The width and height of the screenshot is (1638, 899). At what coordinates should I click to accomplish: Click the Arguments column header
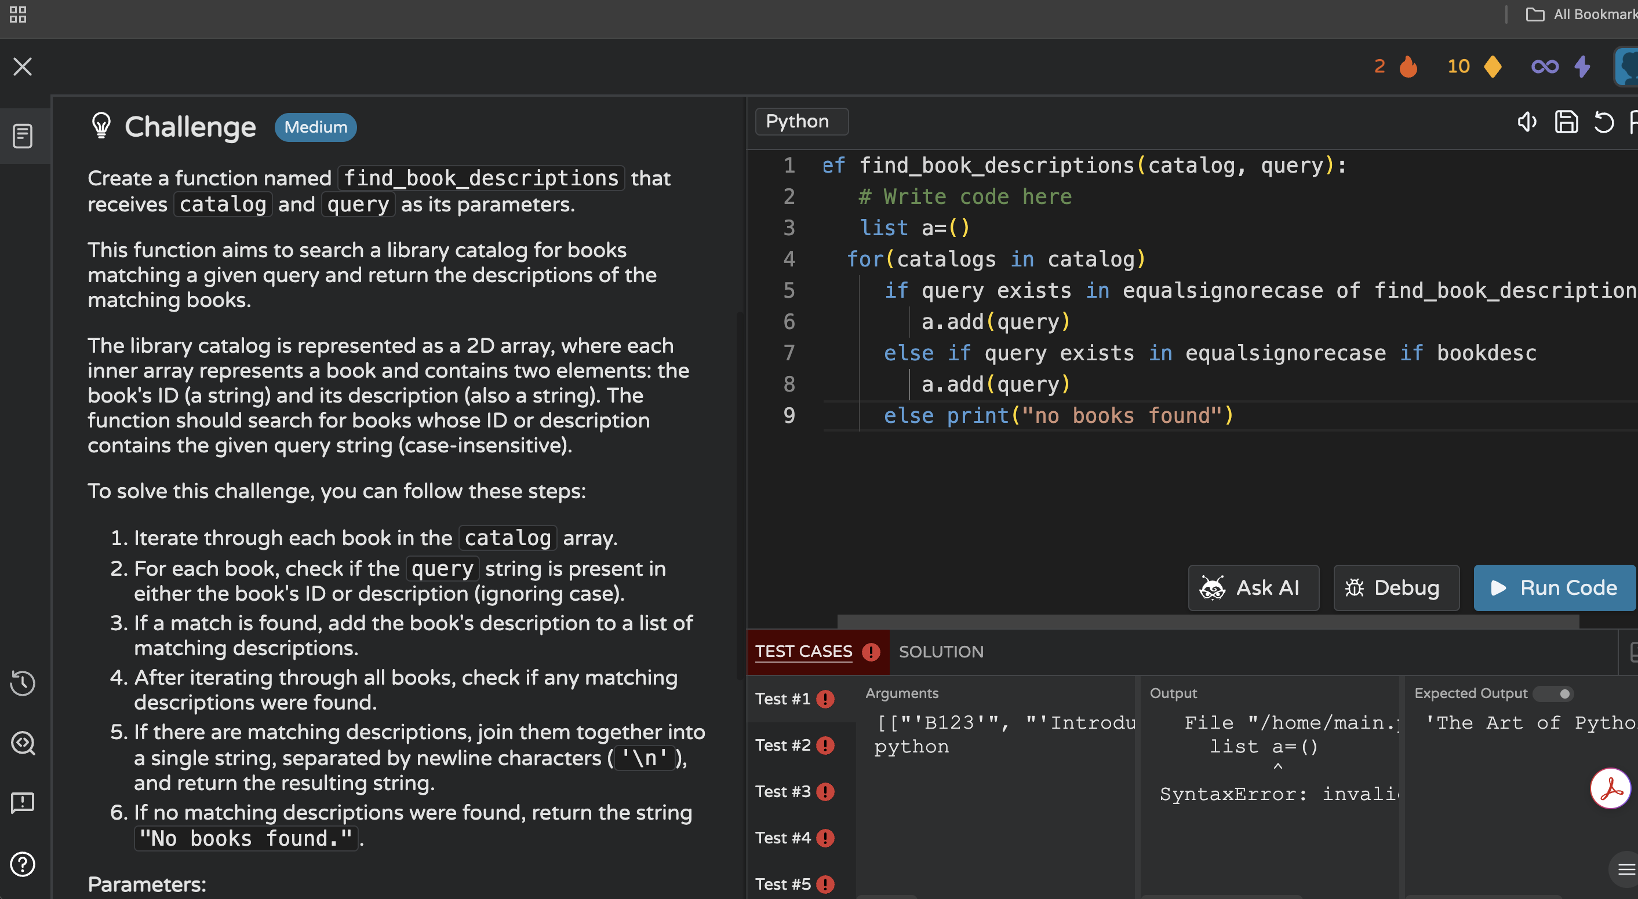click(902, 693)
